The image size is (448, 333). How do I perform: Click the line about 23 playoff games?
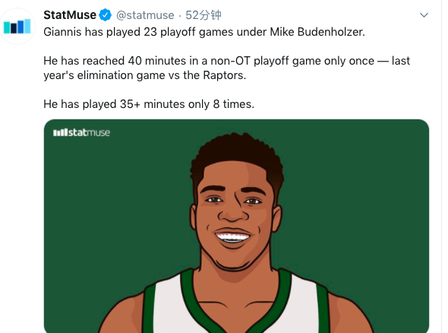coord(204,32)
